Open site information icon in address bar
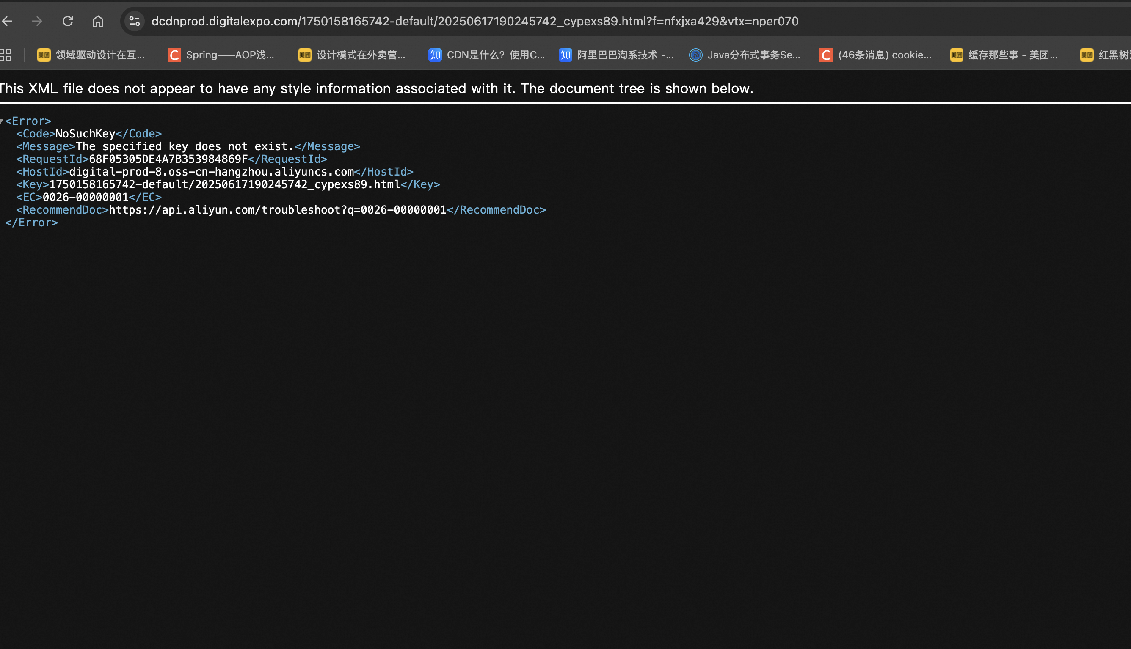This screenshot has width=1131, height=649. [134, 21]
